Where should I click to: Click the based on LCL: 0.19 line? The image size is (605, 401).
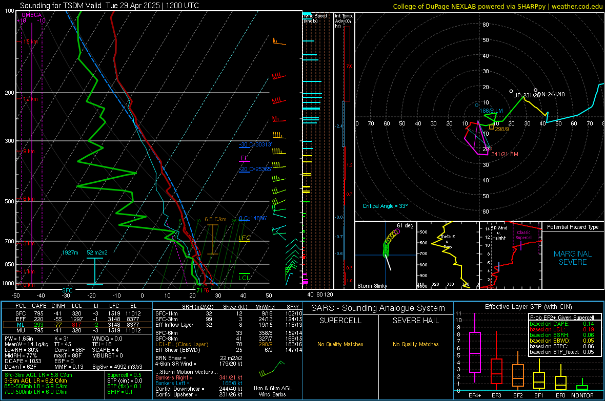562,329
